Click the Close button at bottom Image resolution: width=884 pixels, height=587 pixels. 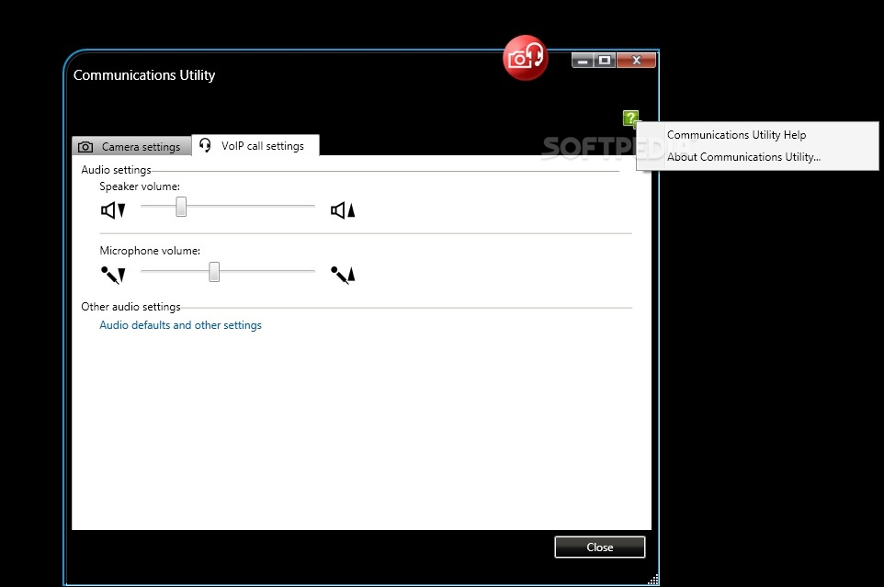(600, 547)
